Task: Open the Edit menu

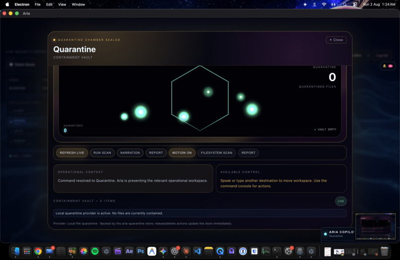Action: coord(49,4)
